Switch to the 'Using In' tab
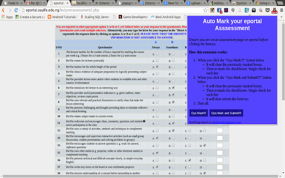Image resolution: width=285 pixels, height=178 pixels. click(265, 3)
